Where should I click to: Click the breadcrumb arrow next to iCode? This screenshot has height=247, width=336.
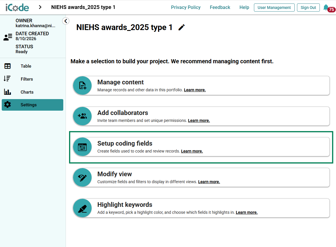(x=40, y=7)
